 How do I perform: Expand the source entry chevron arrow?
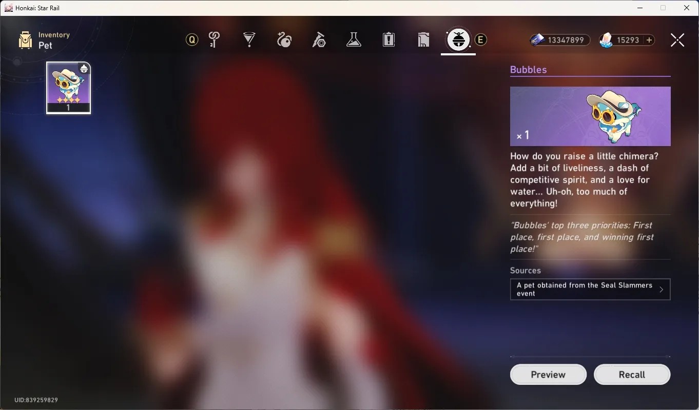click(x=661, y=290)
